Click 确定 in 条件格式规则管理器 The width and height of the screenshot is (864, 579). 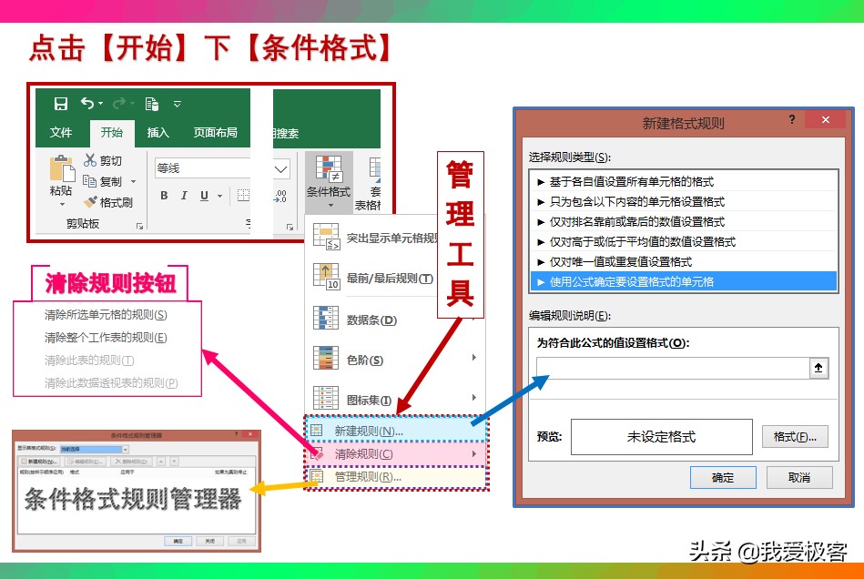tap(178, 541)
